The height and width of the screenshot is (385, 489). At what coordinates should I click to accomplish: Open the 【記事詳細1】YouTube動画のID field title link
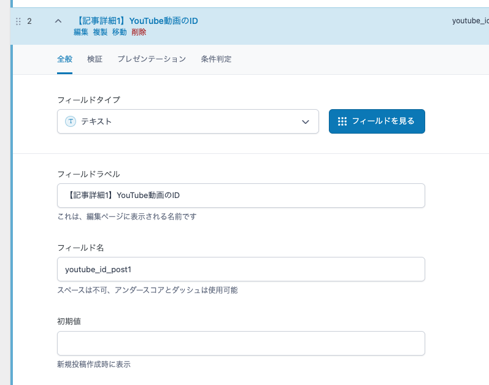click(x=136, y=21)
